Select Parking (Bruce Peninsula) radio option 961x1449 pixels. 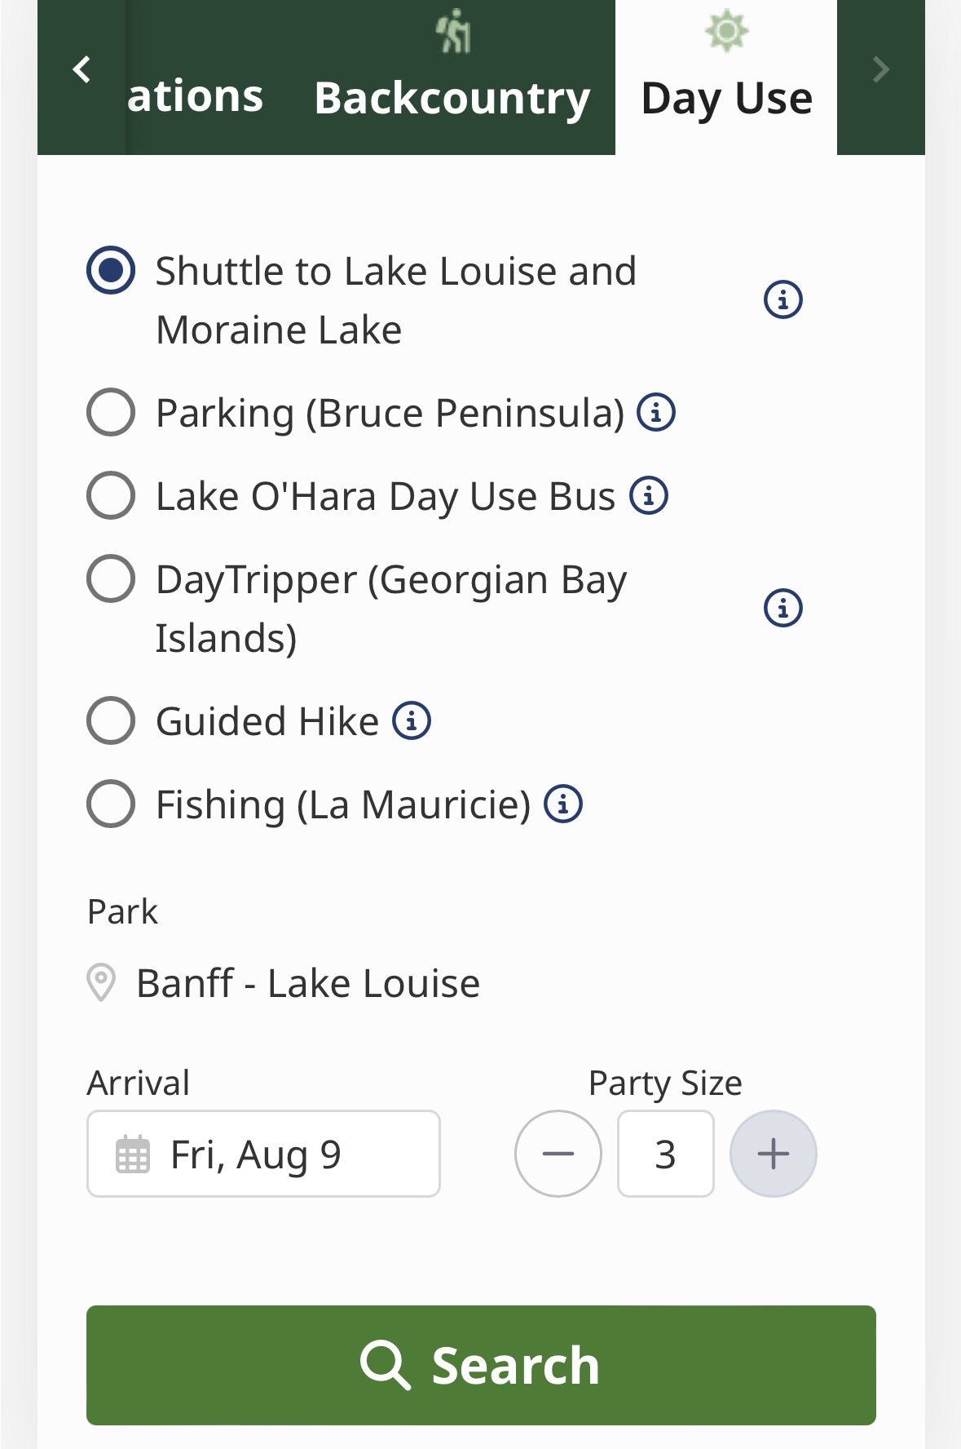click(111, 412)
